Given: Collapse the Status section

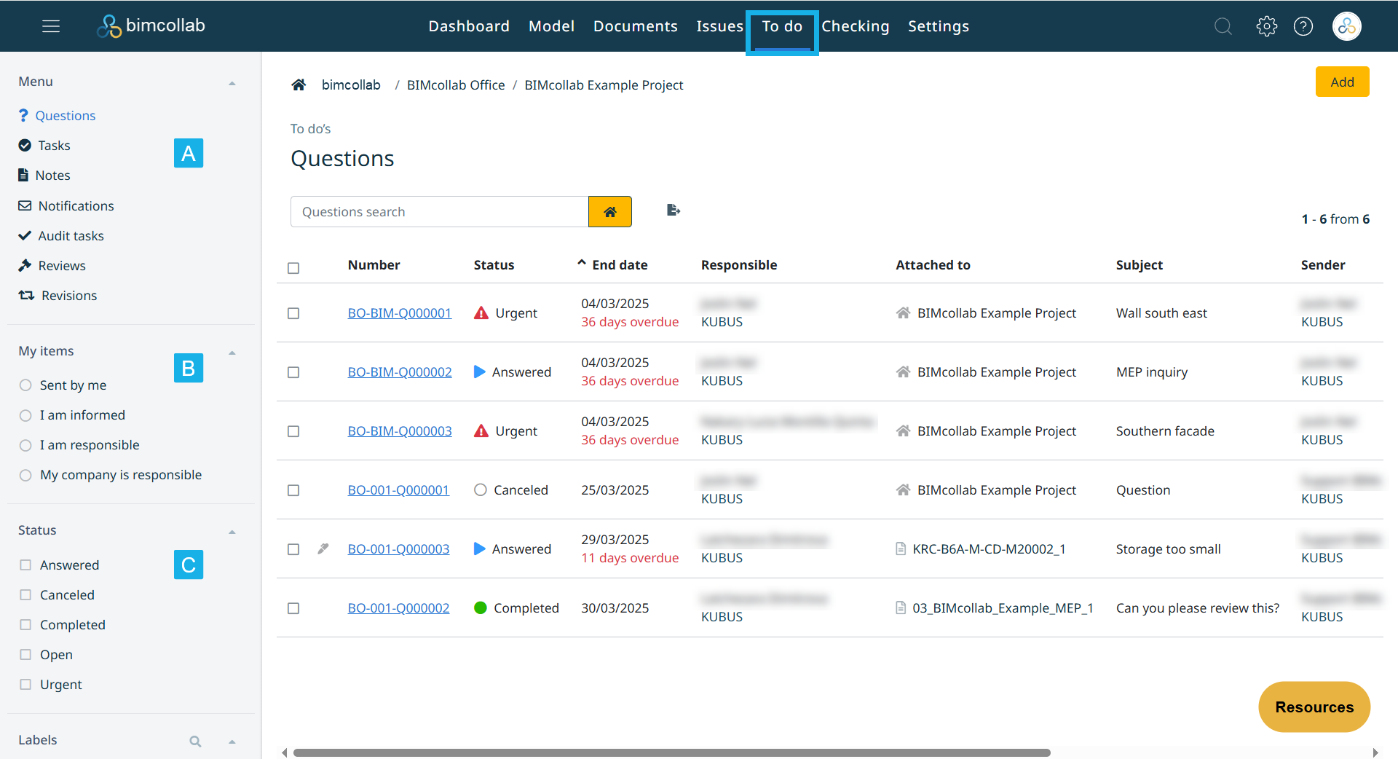Looking at the screenshot, I should (x=232, y=532).
